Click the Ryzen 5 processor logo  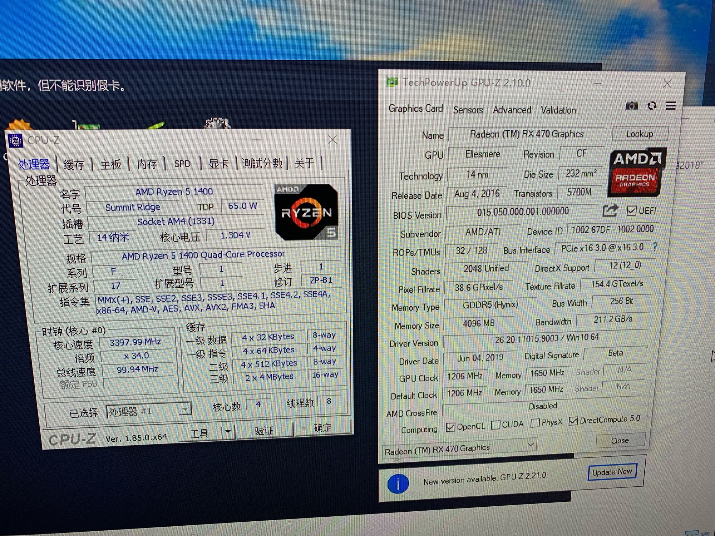[306, 212]
